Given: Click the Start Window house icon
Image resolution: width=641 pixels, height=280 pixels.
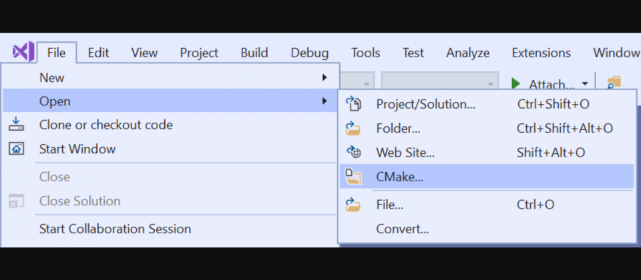Looking at the screenshot, I should (x=16, y=149).
